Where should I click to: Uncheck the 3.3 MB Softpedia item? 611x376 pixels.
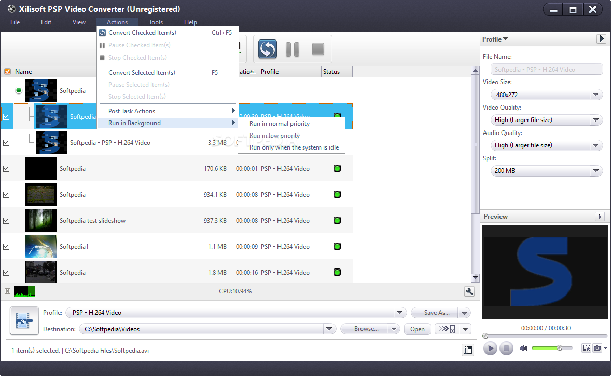coord(6,143)
